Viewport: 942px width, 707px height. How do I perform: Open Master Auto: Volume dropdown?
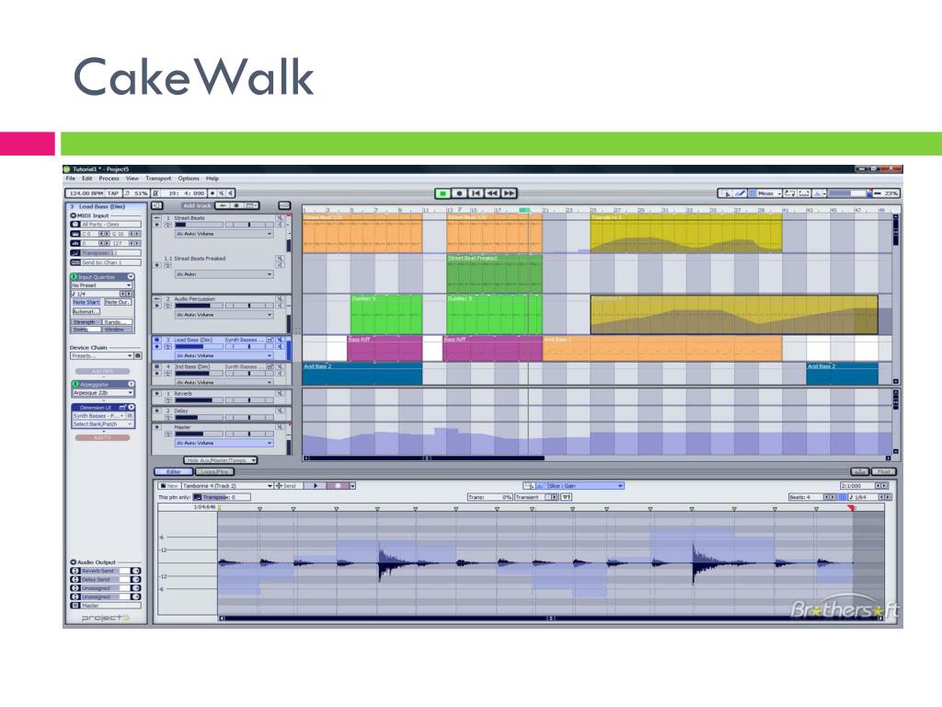point(224,443)
